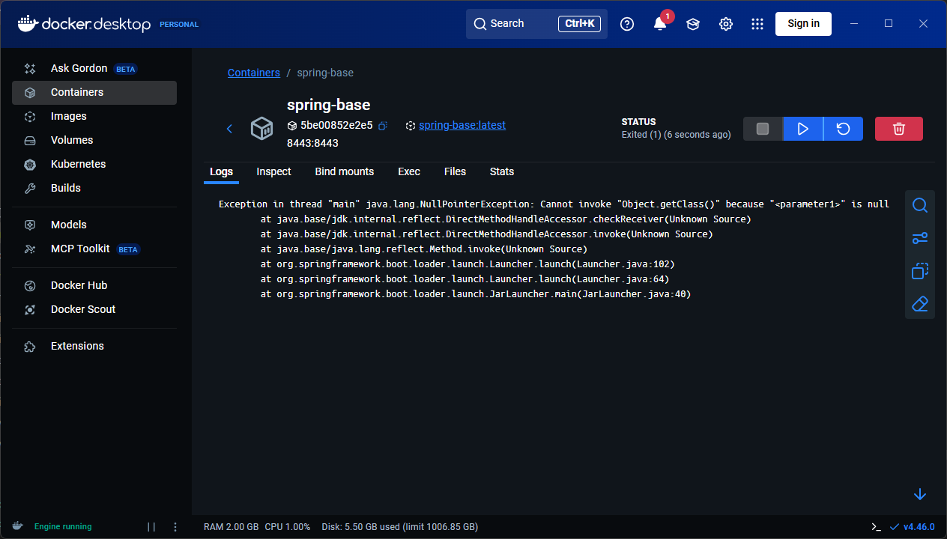
Task: Copy logs to clipboard icon
Action: click(x=920, y=271)
